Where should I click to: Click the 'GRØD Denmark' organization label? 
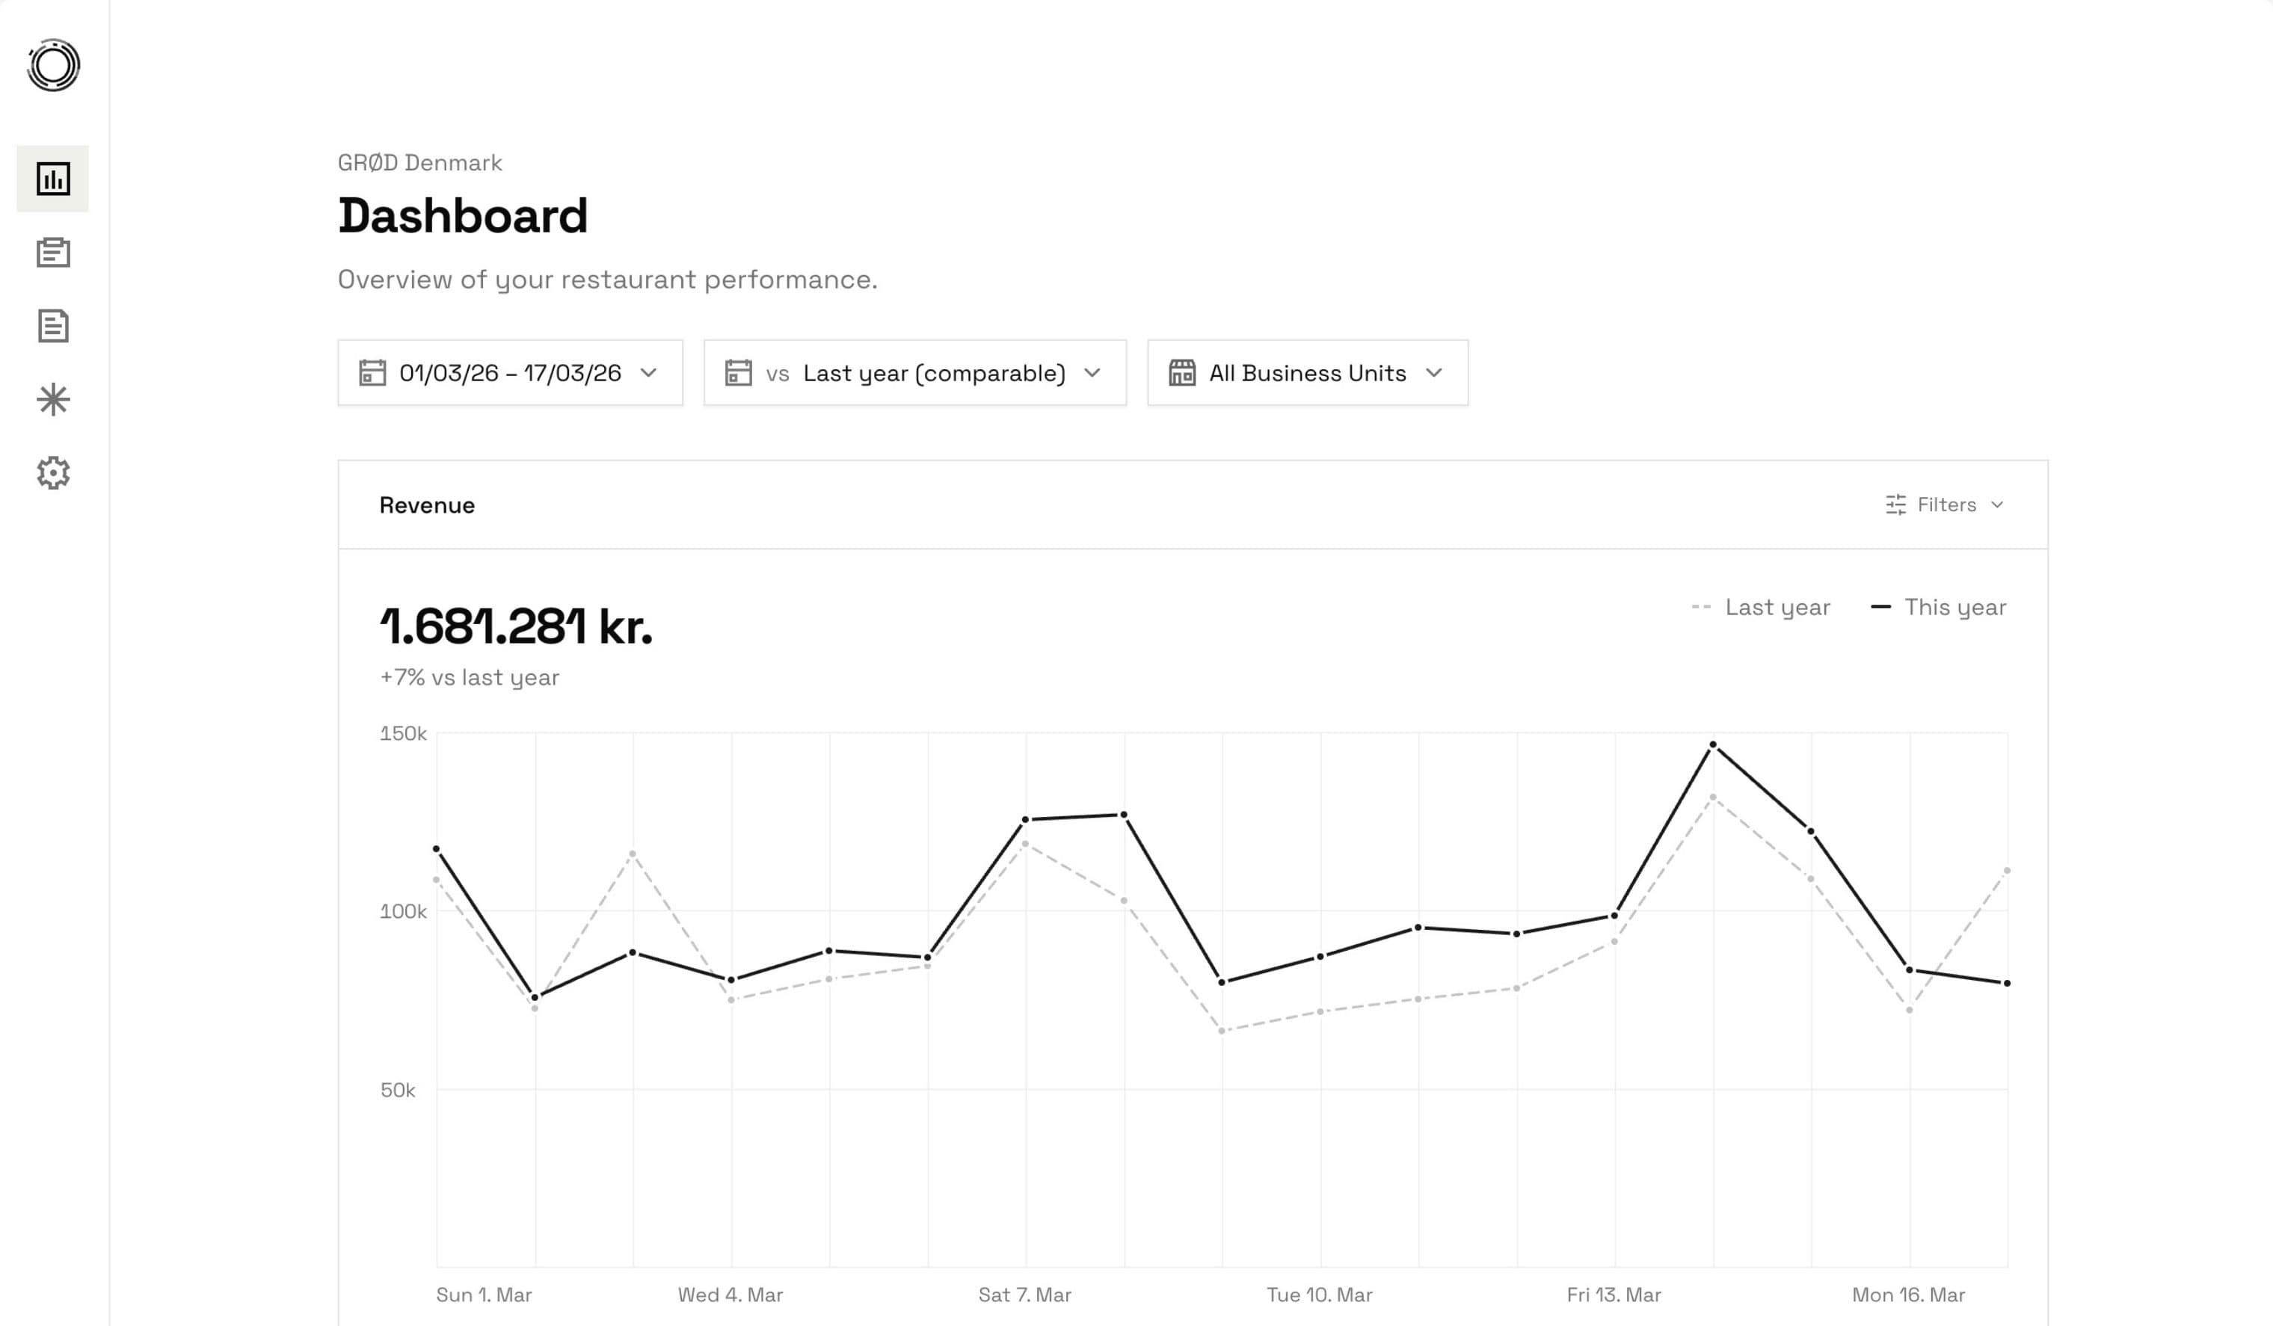pos(419,162)
